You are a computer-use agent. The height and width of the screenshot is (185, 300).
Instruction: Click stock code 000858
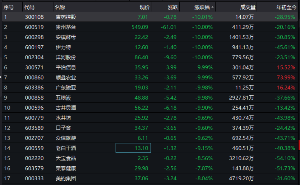point(34,98)
